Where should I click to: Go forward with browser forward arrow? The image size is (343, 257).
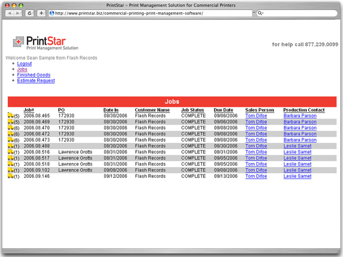(x=18, y=13)
